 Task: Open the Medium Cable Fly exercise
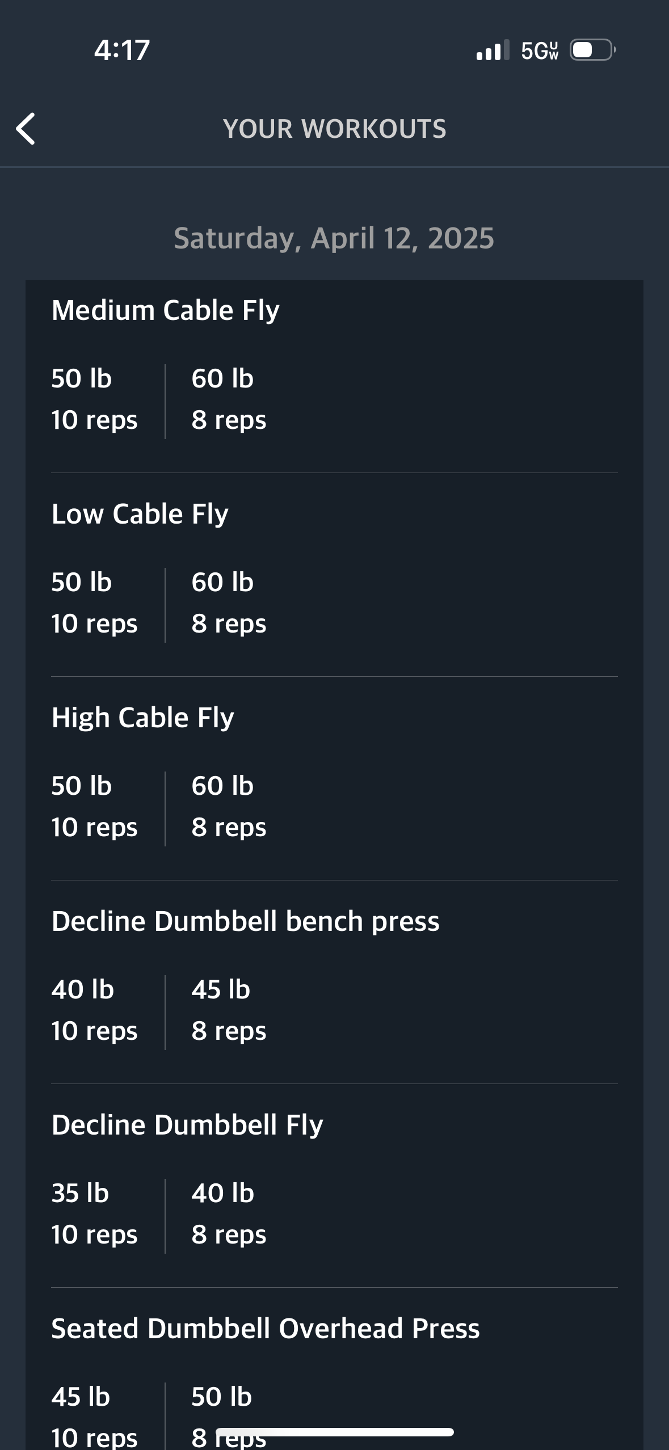click(x=165, y=310)
